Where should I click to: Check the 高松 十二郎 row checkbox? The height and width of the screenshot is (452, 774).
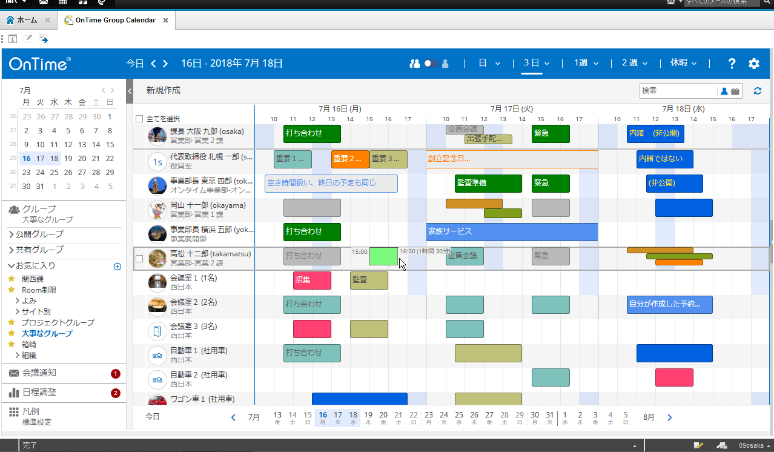(x=139, y=259)
